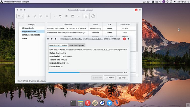The width and height of the screenshot is (190, 107).
Task: Open the Telegram icon in the dock
Action: [109, 103]
